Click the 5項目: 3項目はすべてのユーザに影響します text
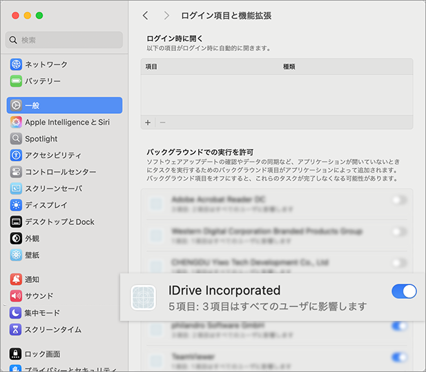Image resolution: width=426 pixels, height=372 pixels. tap(268, 306)
